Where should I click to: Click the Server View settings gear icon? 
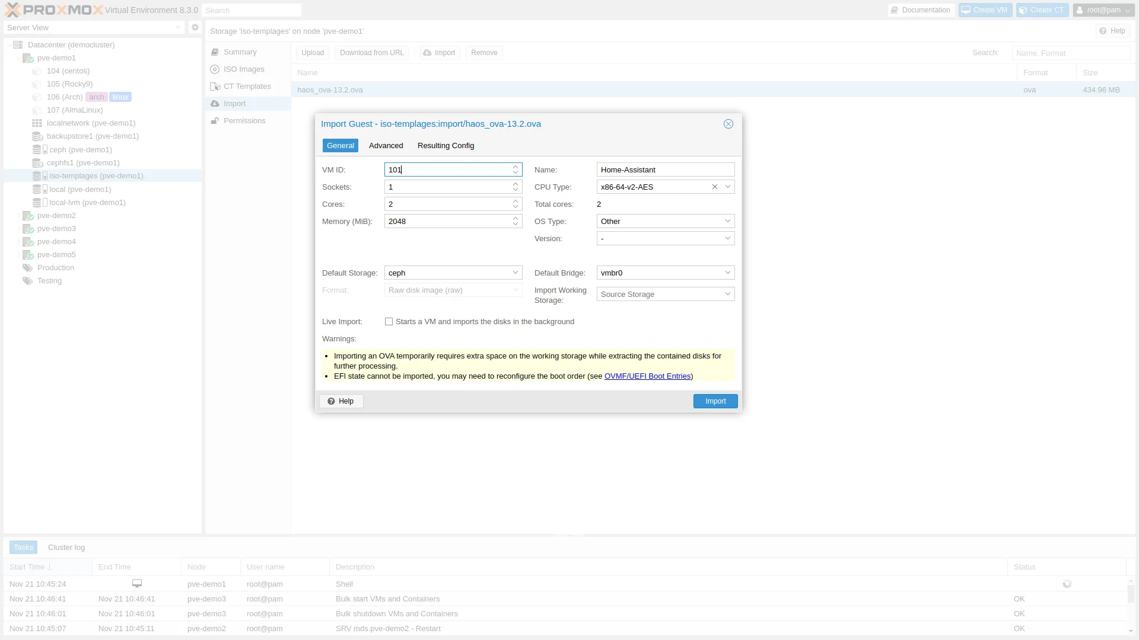(x=195, y=27)
